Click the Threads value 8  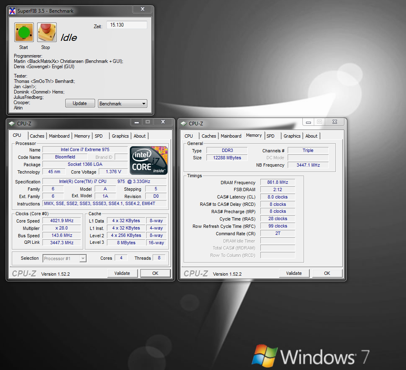159,258
